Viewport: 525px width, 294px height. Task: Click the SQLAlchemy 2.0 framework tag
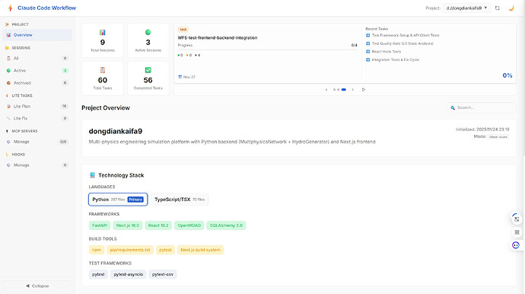pyautogui.click(x=226, y=225)
